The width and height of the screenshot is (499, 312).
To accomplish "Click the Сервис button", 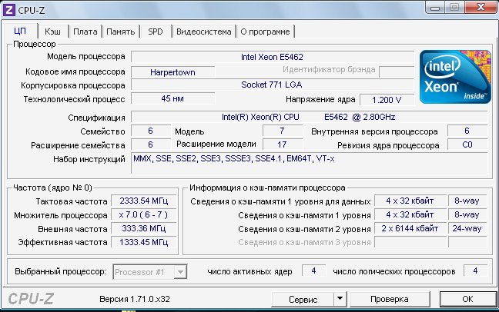I will (303, 299).
